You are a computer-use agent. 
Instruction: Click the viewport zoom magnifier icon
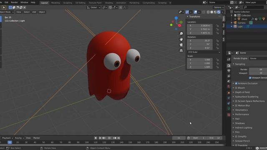(x=181, y=34)
